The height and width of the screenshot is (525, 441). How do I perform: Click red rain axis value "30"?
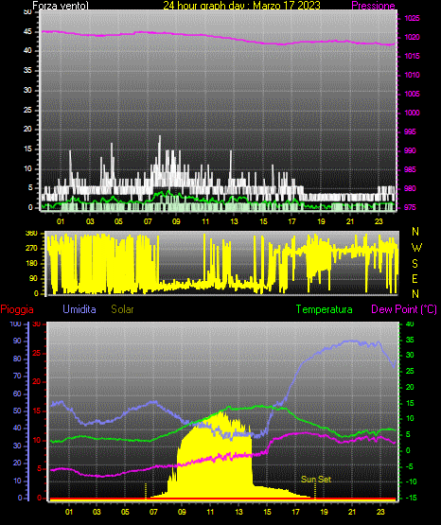[36, 324]
